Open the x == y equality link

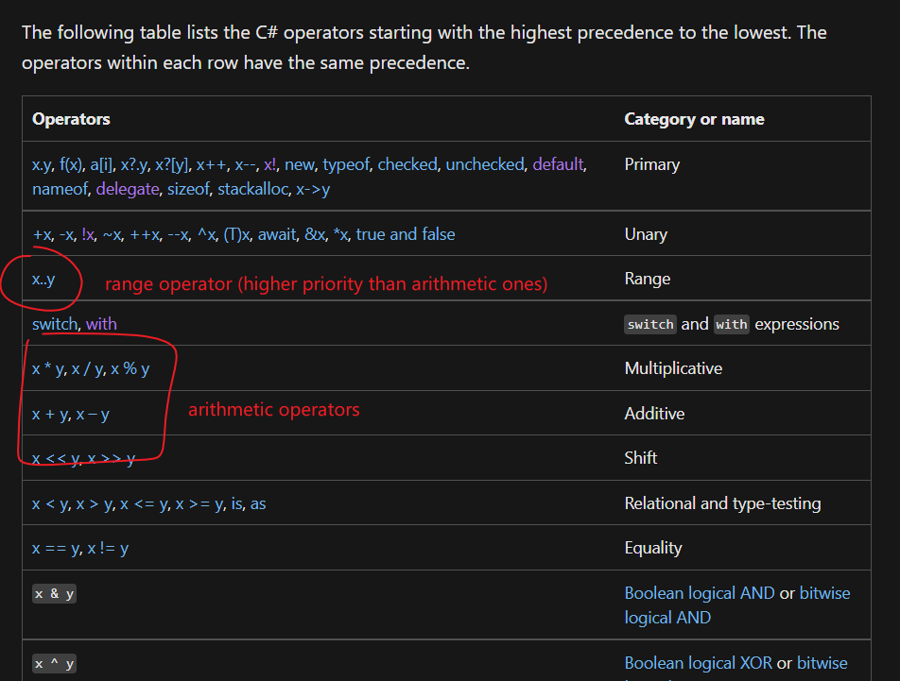pyautogui.click(x=56, y=549)
